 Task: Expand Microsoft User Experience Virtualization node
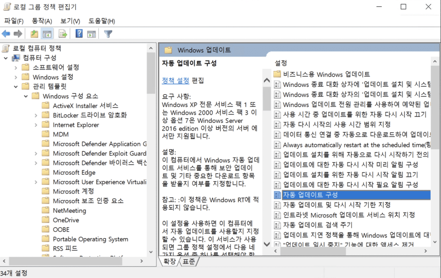tap(36, 182)
